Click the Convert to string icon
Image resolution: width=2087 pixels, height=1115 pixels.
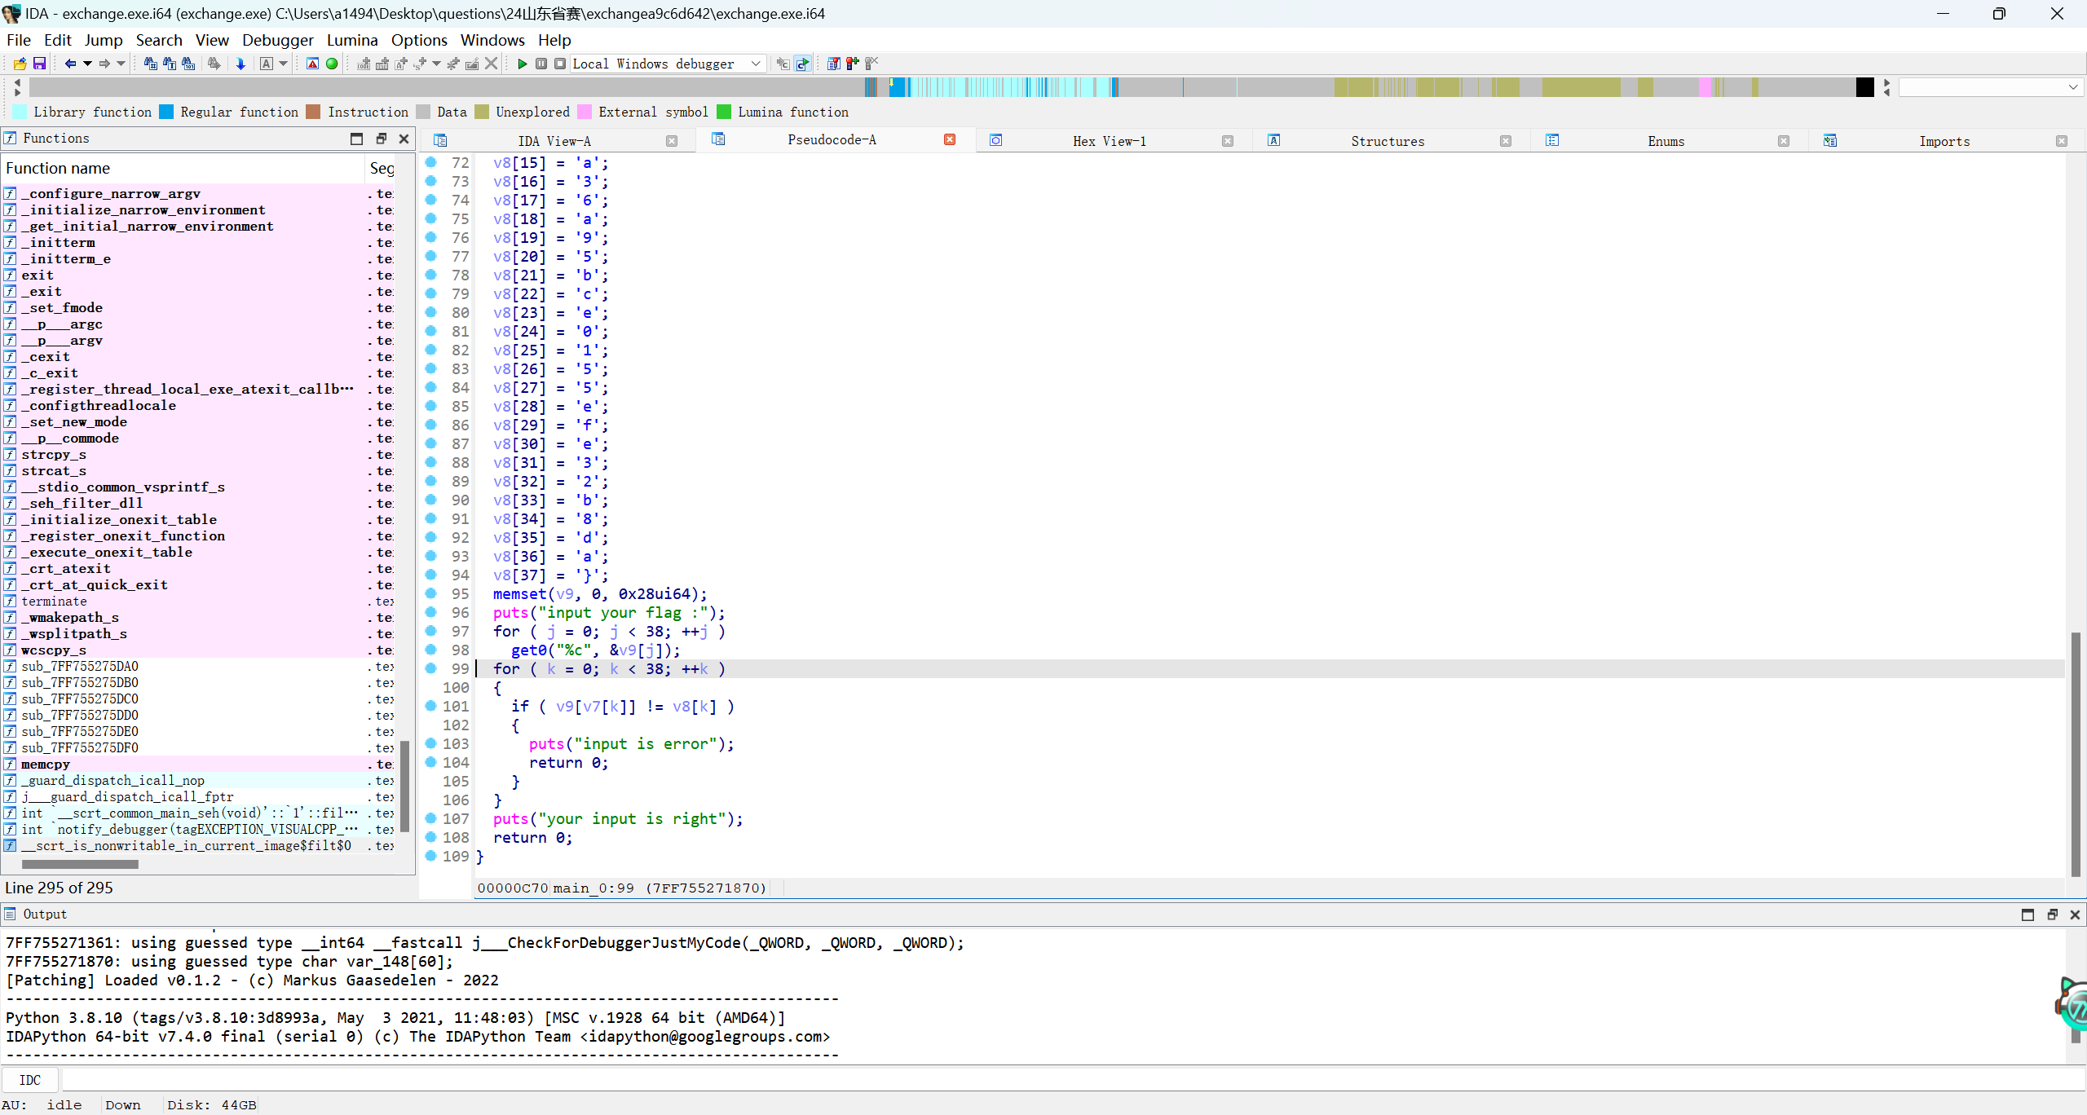(x=401, y=64)
